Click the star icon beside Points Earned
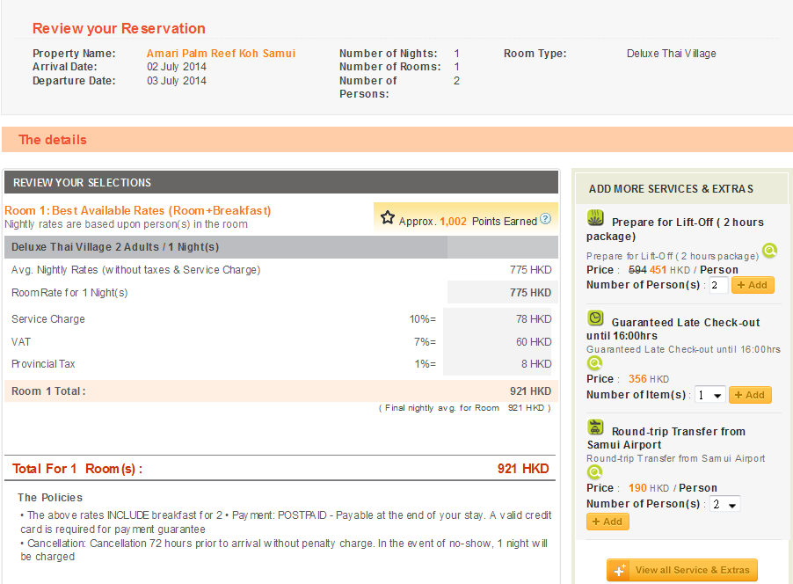The image size is (793, 584). [x=388, y=218]
